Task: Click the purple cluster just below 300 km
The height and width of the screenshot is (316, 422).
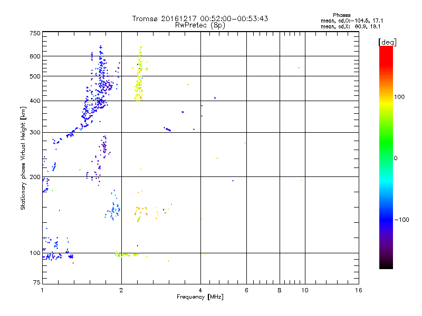Action: [103, 147]
